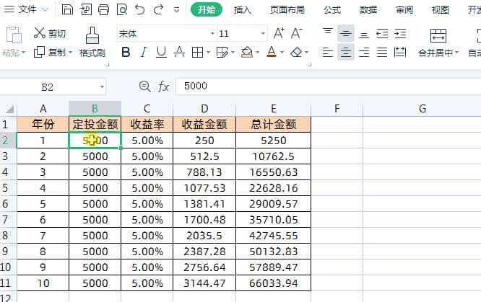The image size is (481, 302).
Task: Open the 视图 tab
Action: 441,10
